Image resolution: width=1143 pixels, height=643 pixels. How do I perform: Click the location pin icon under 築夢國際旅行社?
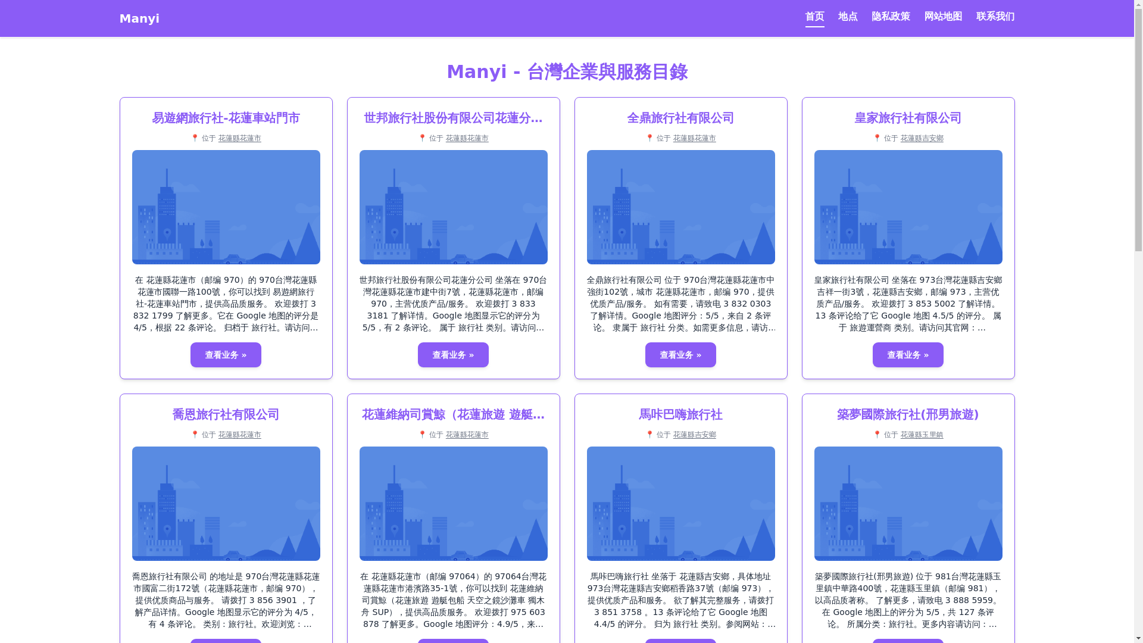click(x=877, y=435)
